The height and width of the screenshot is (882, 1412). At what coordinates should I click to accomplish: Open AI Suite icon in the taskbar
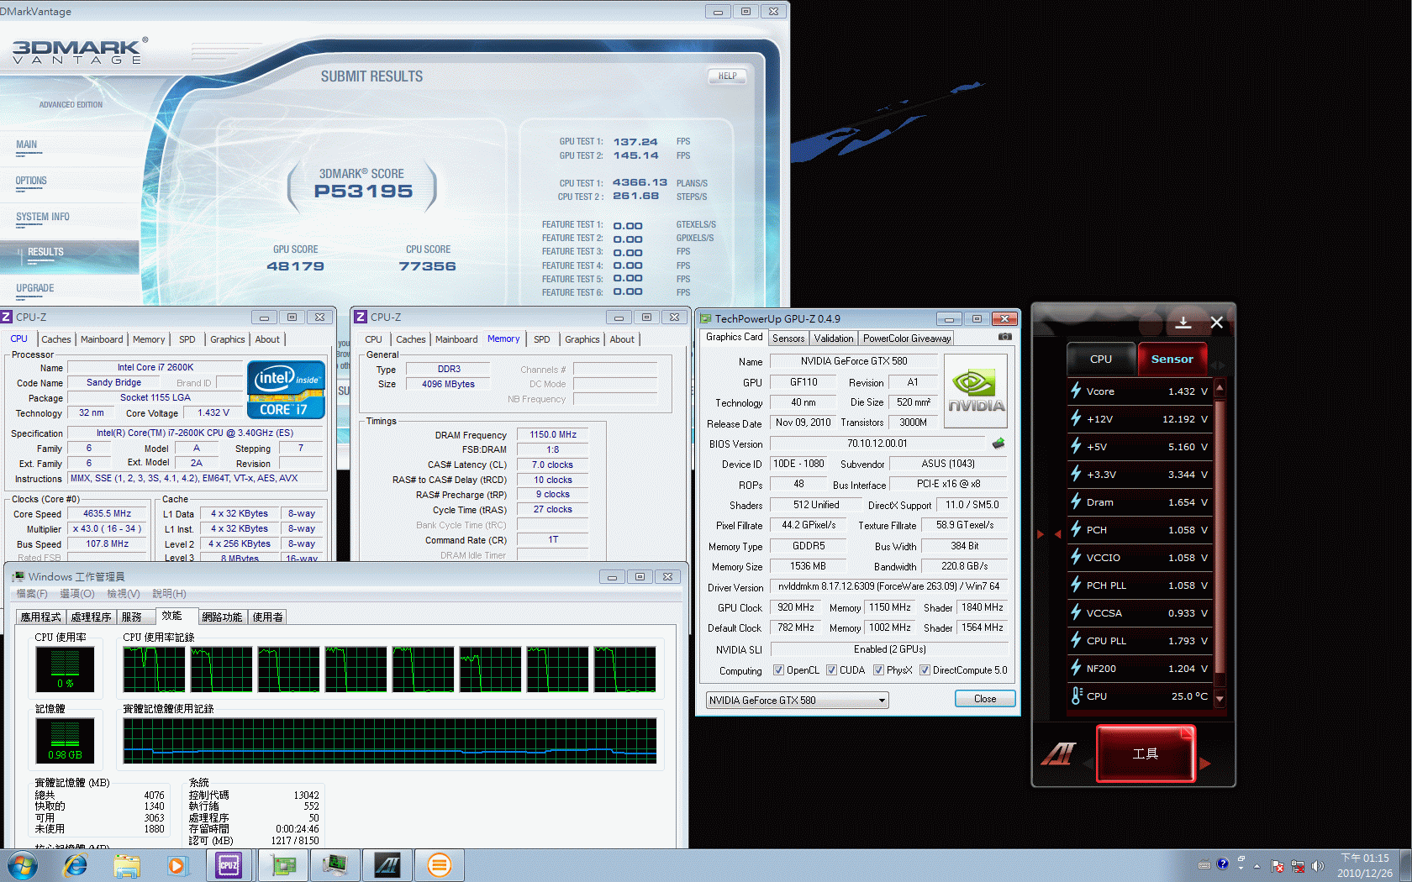(387, 865)
